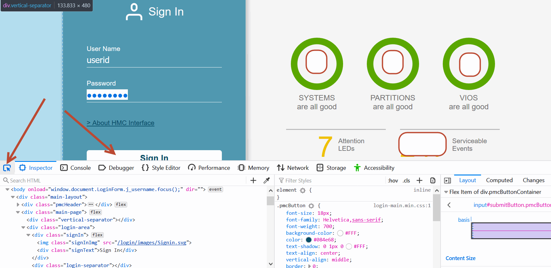Expand the pmcHeader div node
This screenshot has width=551, height=268.
coord(18,205)
